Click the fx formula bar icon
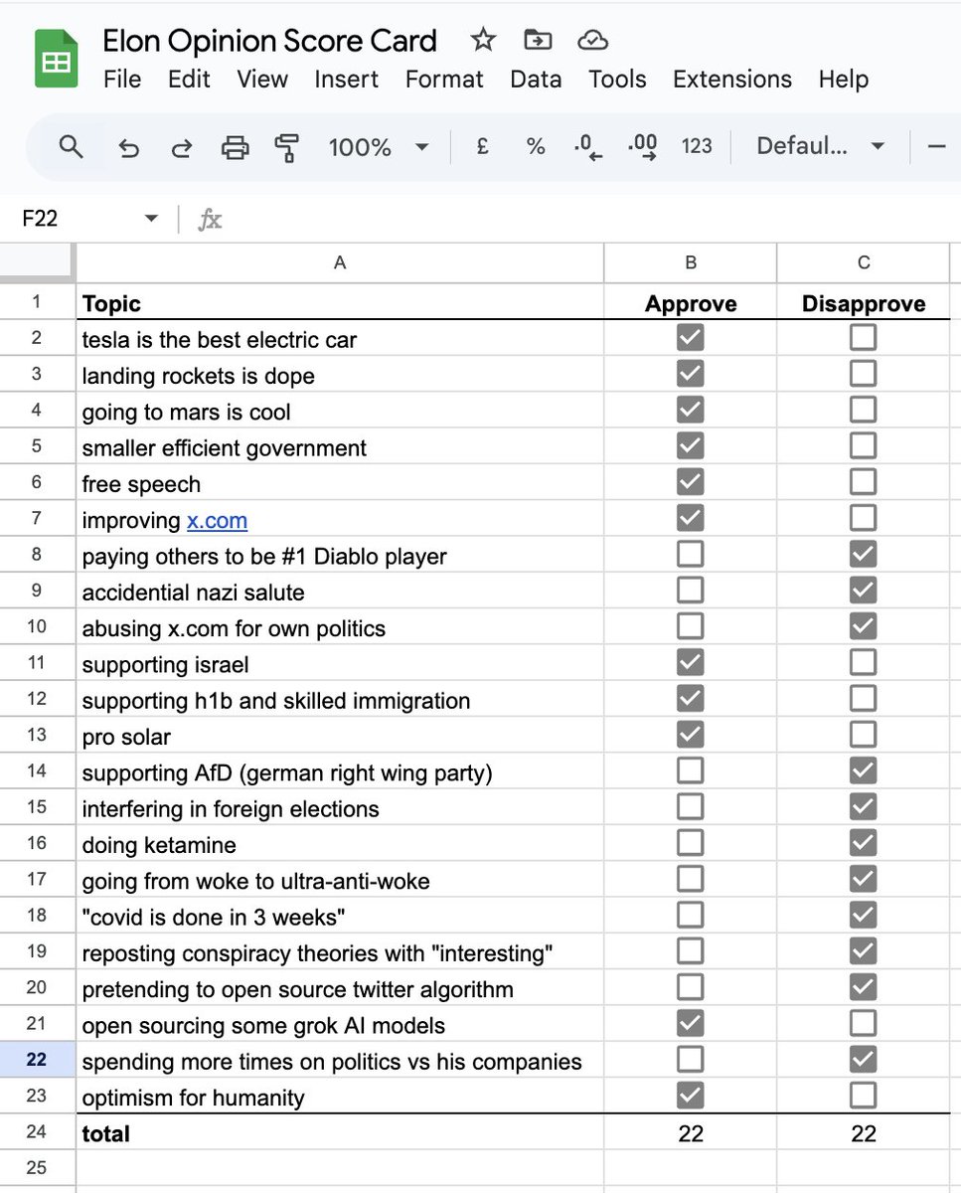The height and width of the screenshot is (1193, 961). pyautogui.click(x=210, y=219)
